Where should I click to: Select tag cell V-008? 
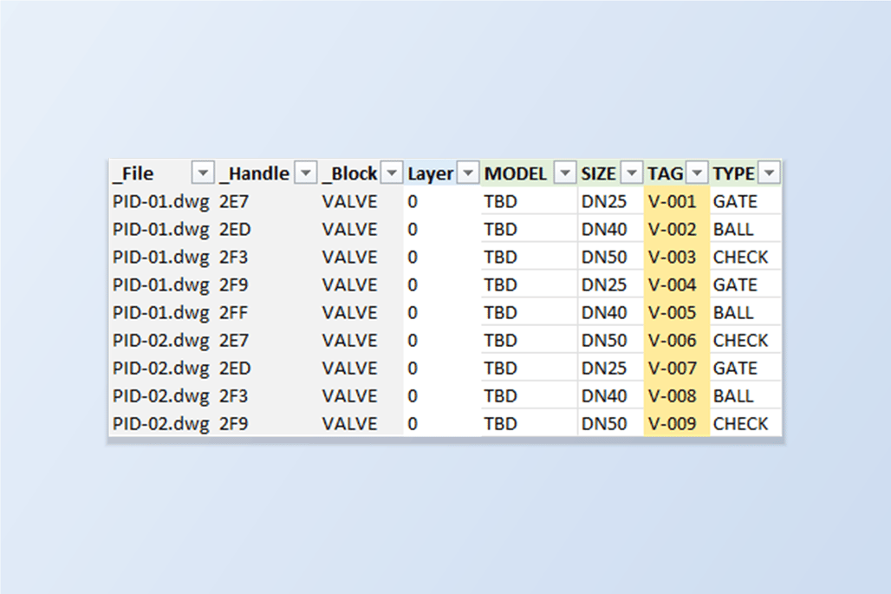pos(677,396)
